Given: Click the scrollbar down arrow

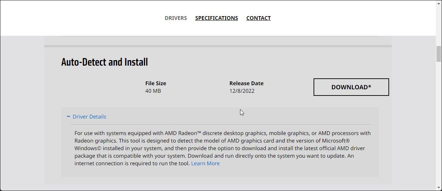Looking at the screenshot, I should (439, 188).
